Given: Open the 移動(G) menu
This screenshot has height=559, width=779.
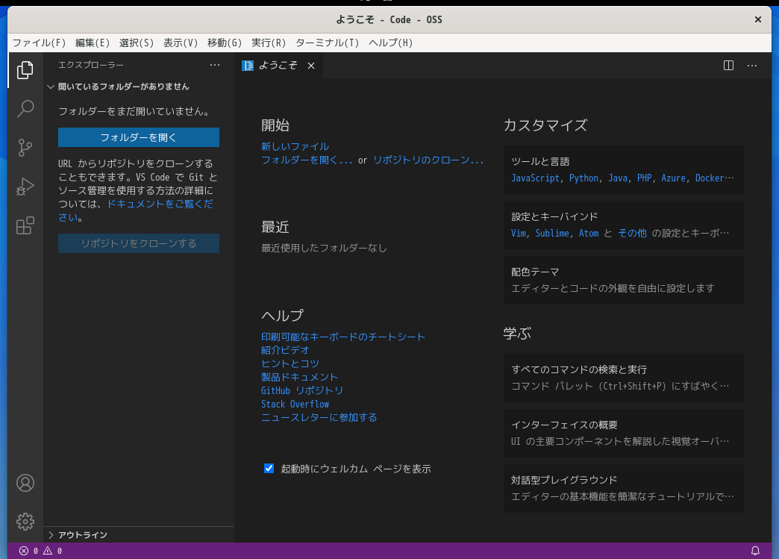Looking at the screenshot, I should pyautogui.click(x=225, y=43).
